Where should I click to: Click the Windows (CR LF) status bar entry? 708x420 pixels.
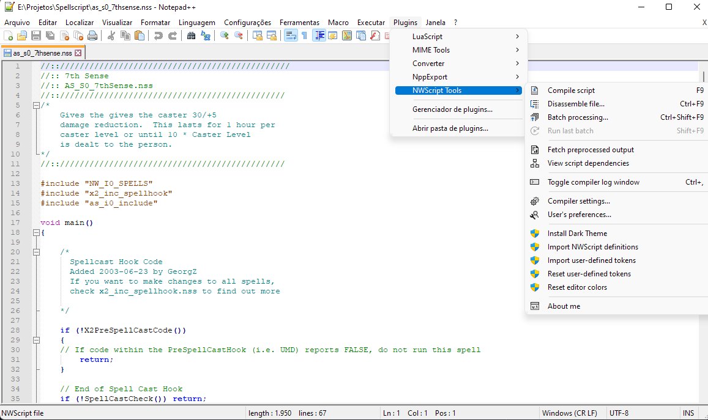569,413
